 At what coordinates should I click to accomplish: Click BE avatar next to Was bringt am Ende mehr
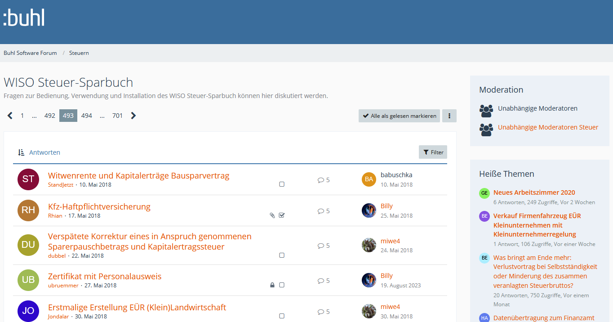pos(484,258)
